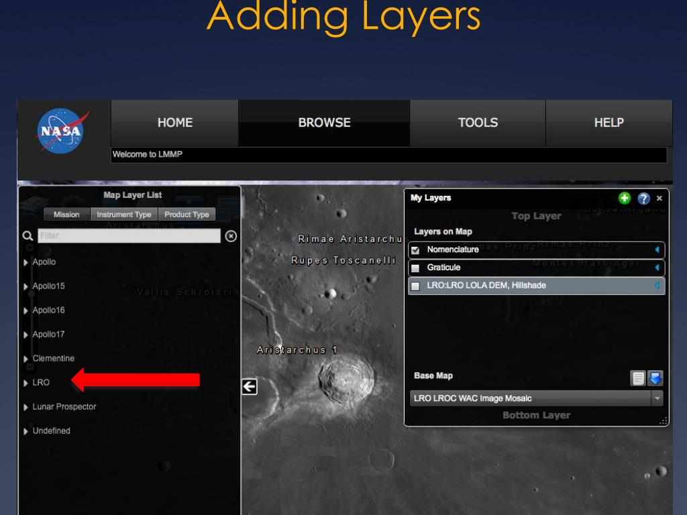Expand the Apollo15 tree node
The height and width of the screenshot is (515, 687).
click(x=26, y=286)
